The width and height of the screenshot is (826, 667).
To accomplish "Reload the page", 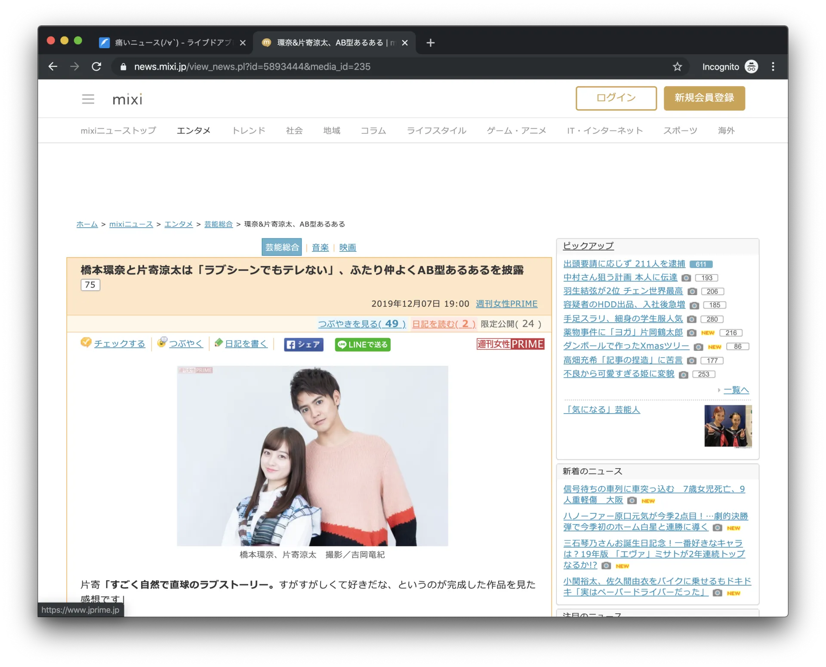I will click(96, 67).
